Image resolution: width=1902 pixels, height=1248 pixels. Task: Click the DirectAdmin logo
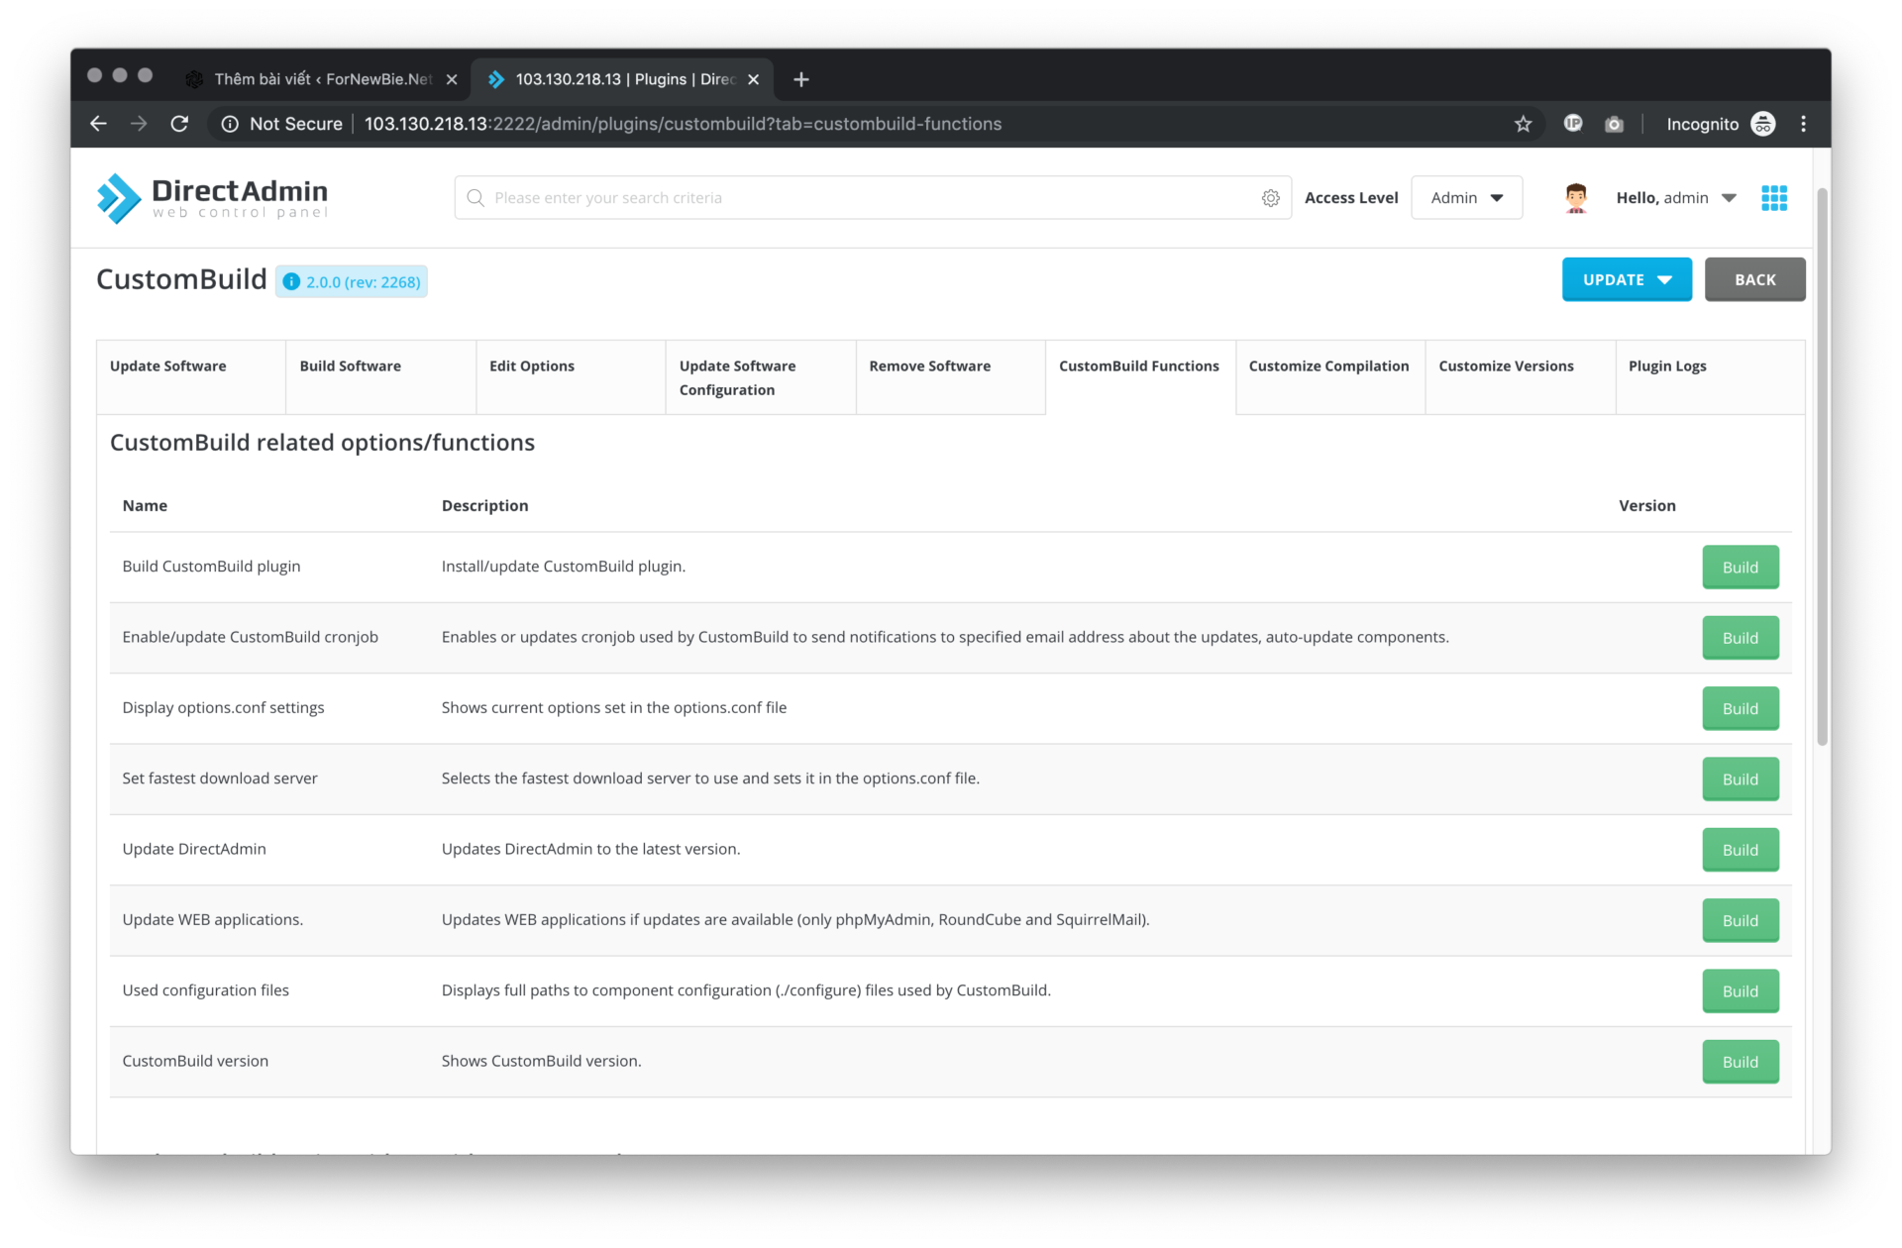click(x=212, y=198)
